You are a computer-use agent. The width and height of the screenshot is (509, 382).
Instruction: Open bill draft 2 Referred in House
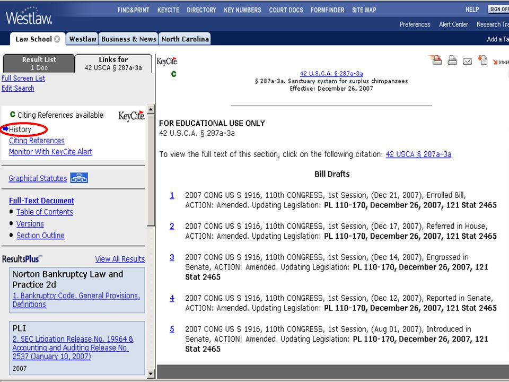coord(172,227)
